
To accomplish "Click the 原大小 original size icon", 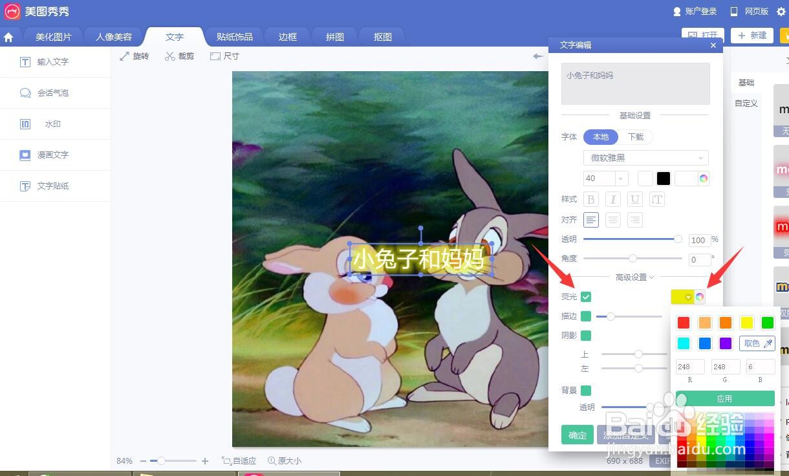I will tap(285, 461).
